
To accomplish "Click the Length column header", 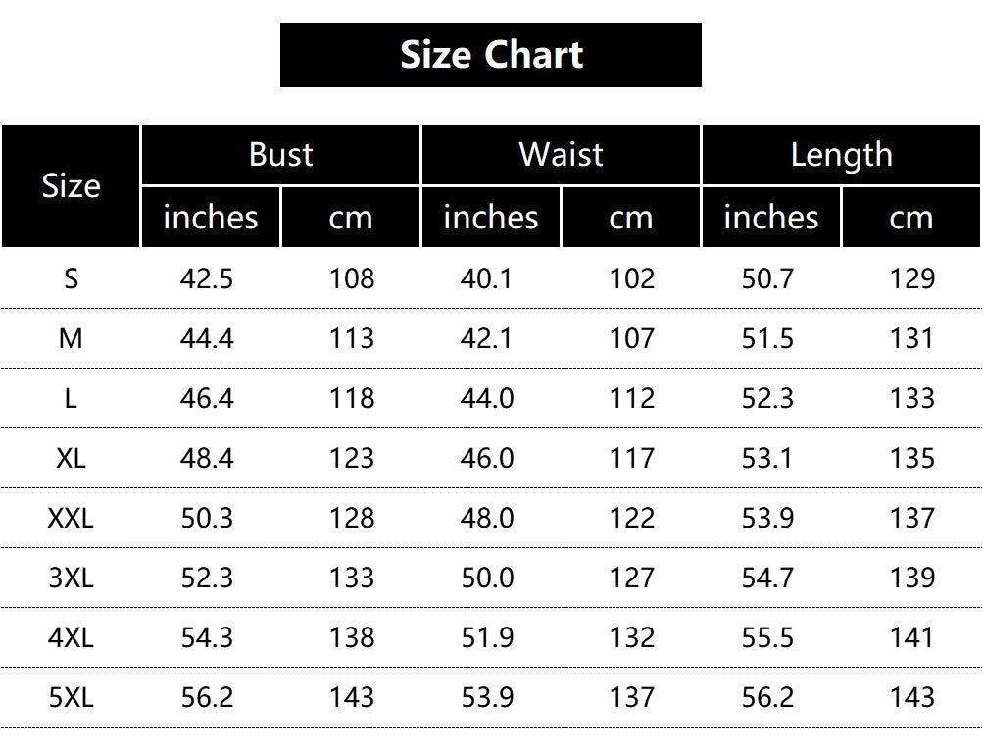I will click(841, 155).
